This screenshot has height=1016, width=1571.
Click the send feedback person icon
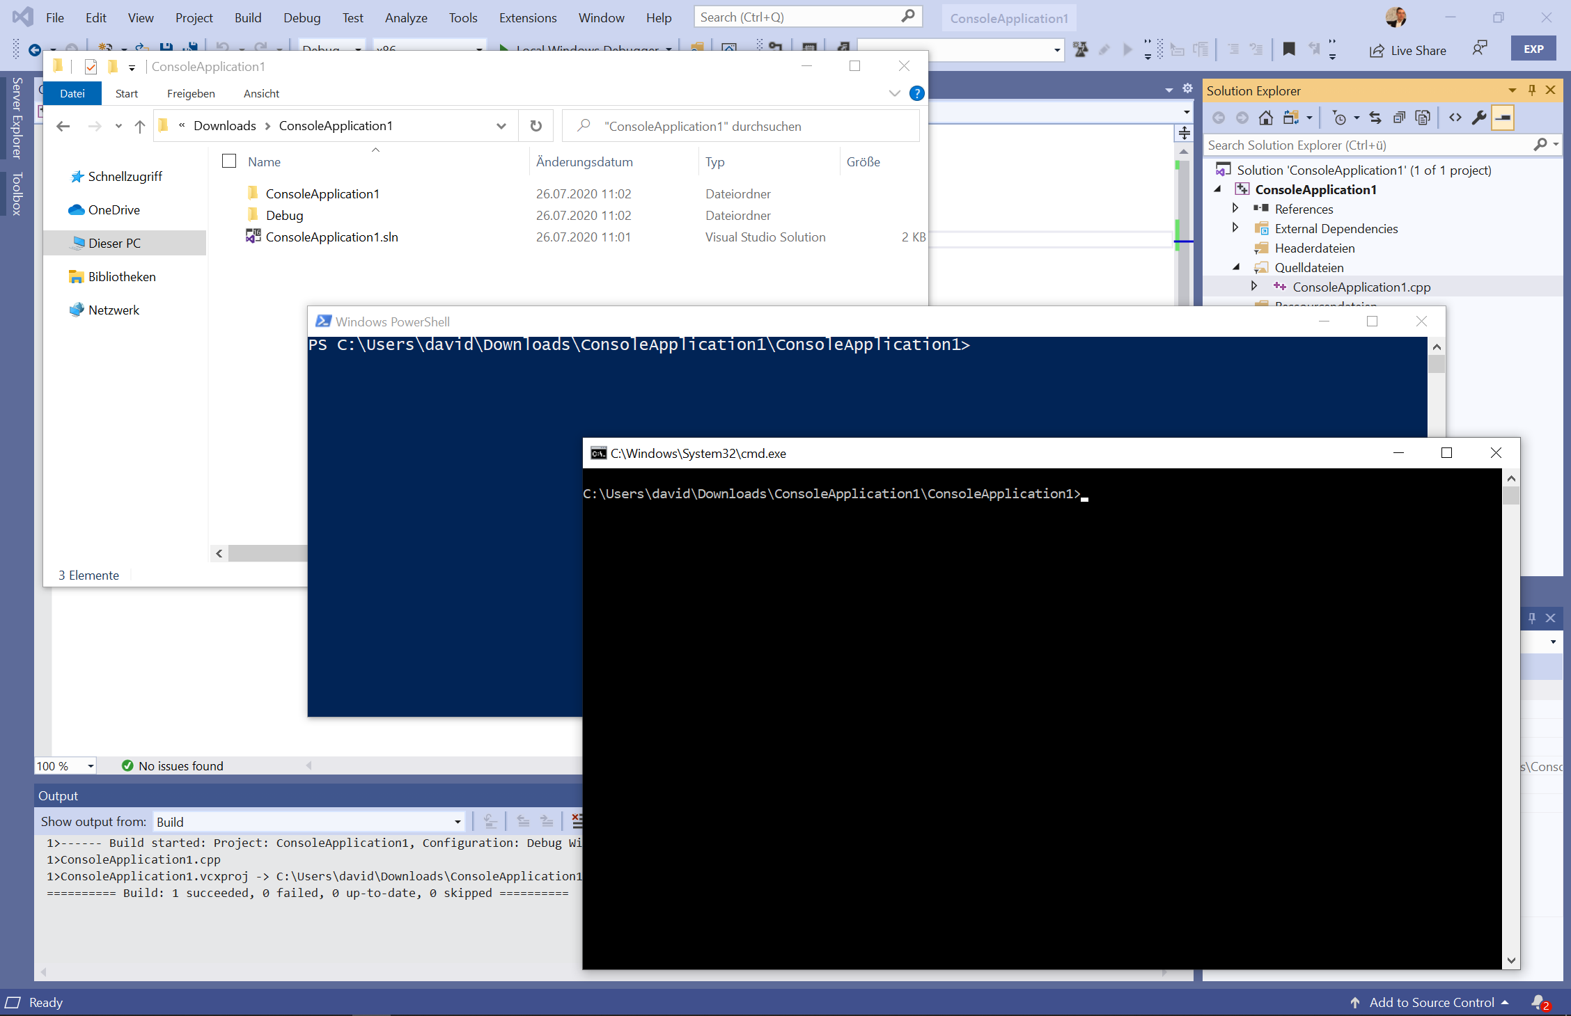click(x=1480, y=49)
